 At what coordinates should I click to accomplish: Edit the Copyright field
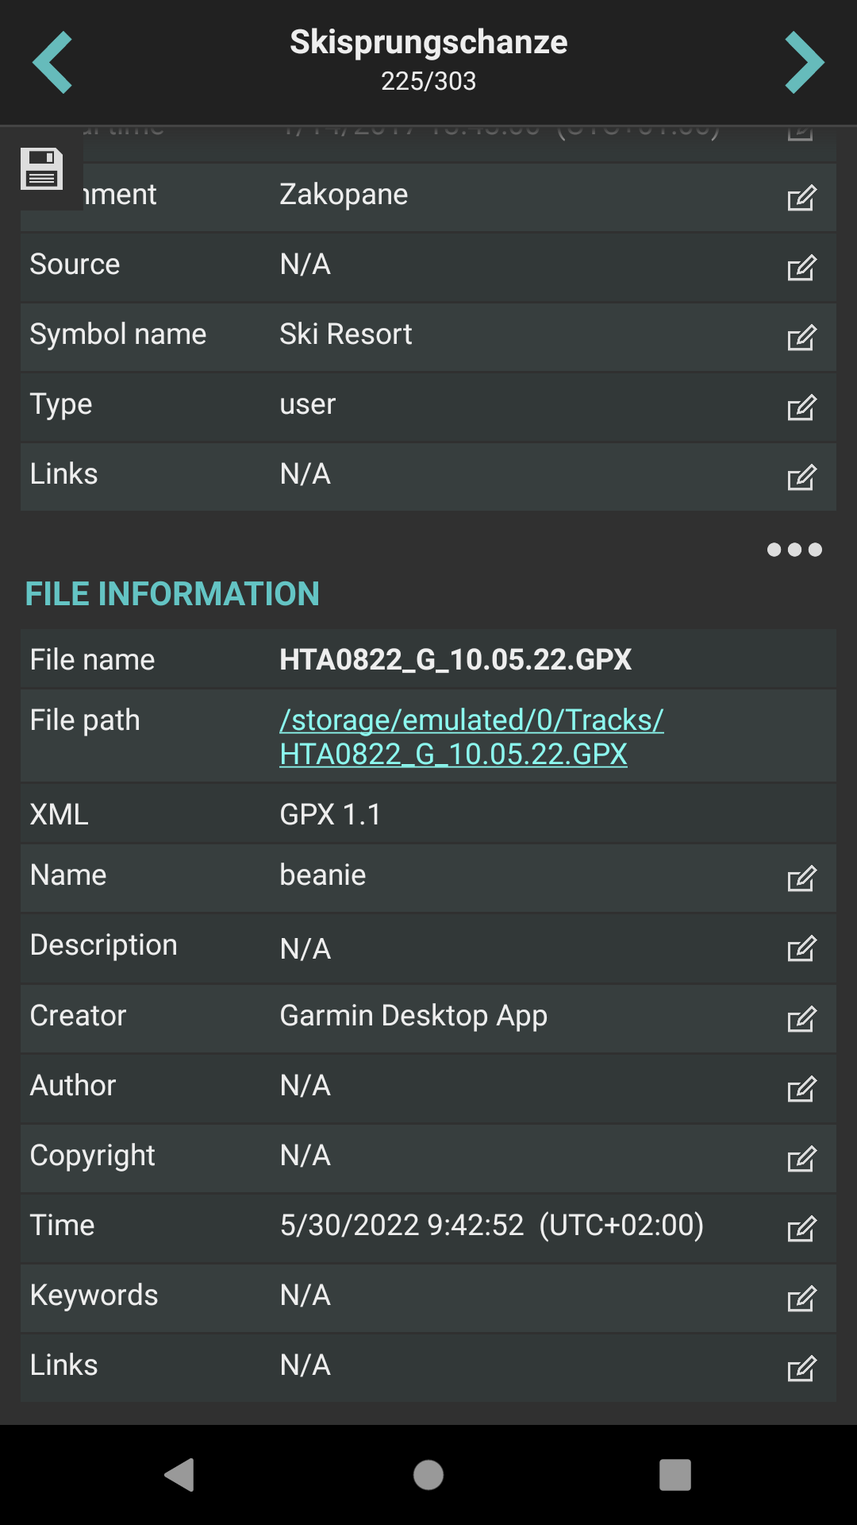[801, 1159]
